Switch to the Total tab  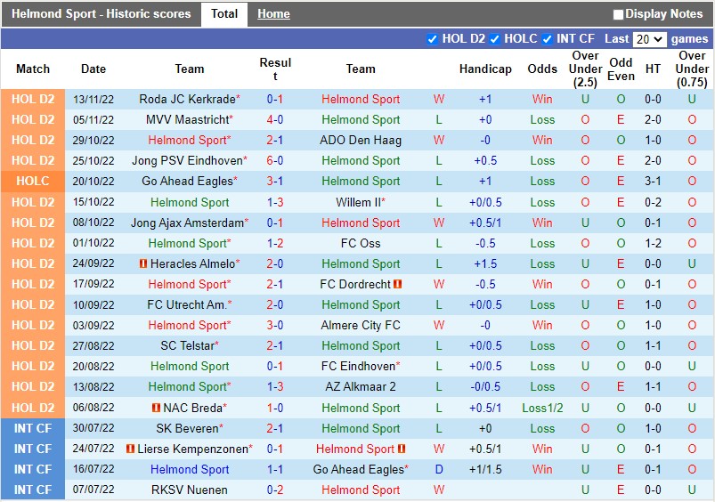coord(224,14)
